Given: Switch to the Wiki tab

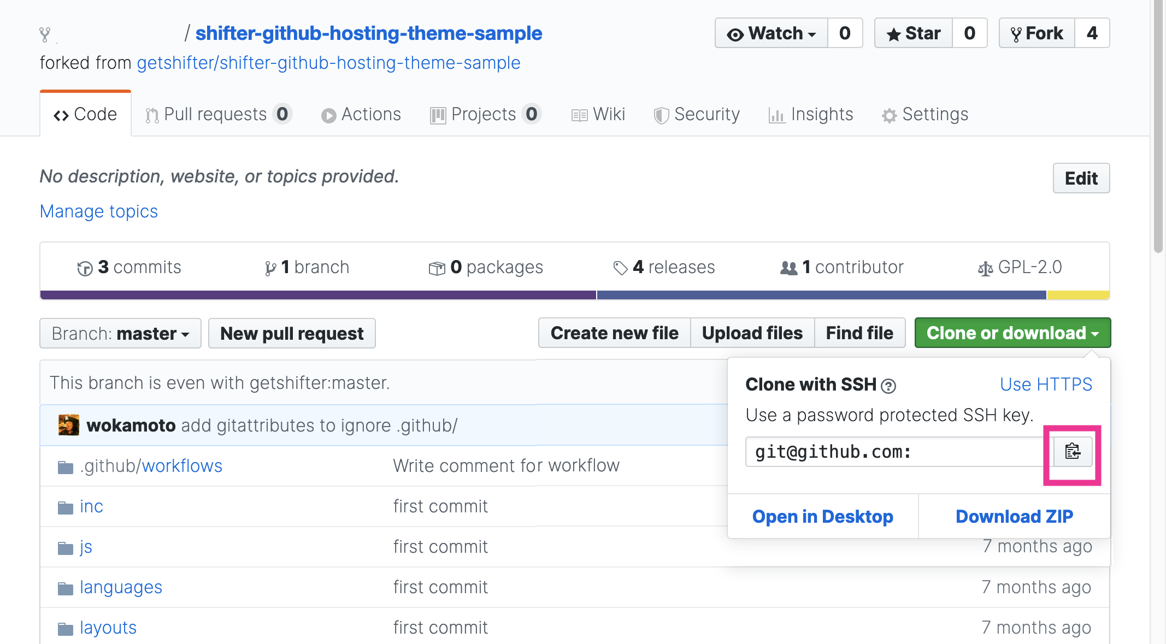Looking at the screenshot, I should click(x=598, y=114).
